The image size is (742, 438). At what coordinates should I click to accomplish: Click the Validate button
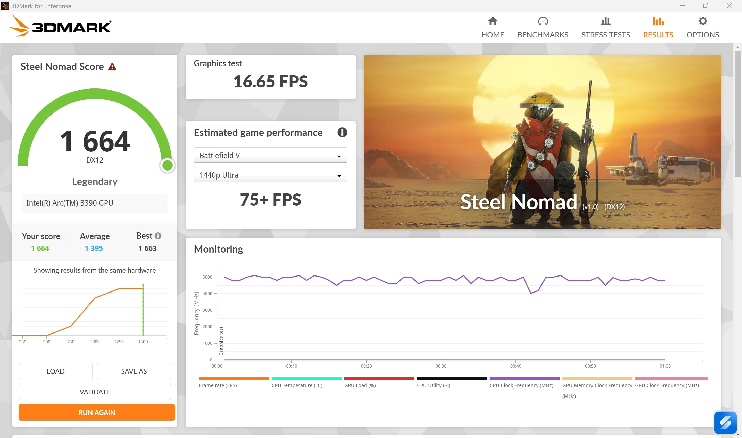[95, 392]
